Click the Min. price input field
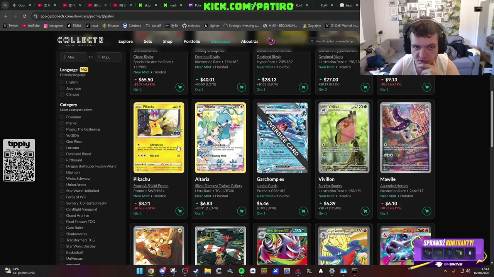 (x=74, y=57)
